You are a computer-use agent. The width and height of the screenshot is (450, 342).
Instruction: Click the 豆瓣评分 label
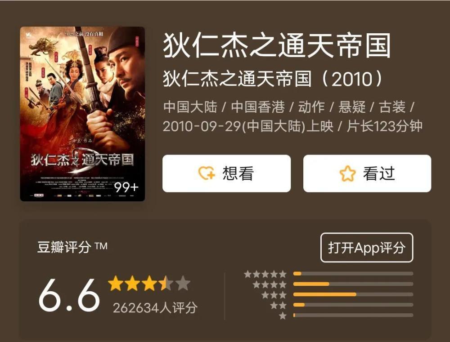(64, 247)
